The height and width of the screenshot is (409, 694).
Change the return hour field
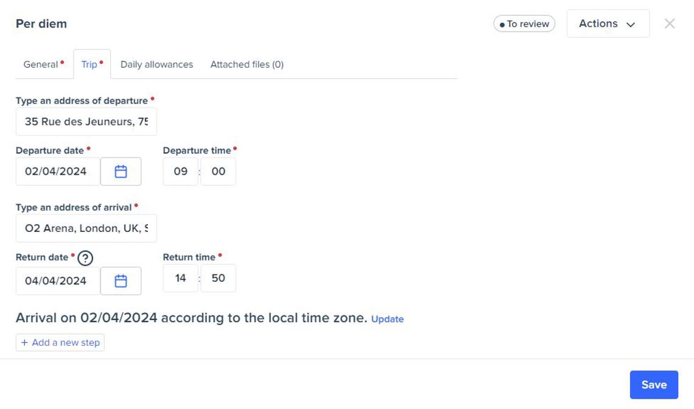[180, 278]
